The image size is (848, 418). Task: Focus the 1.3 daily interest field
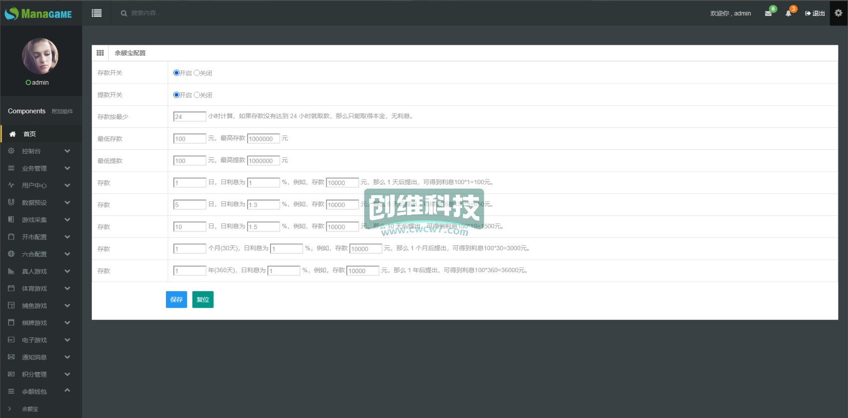[264, 205]
